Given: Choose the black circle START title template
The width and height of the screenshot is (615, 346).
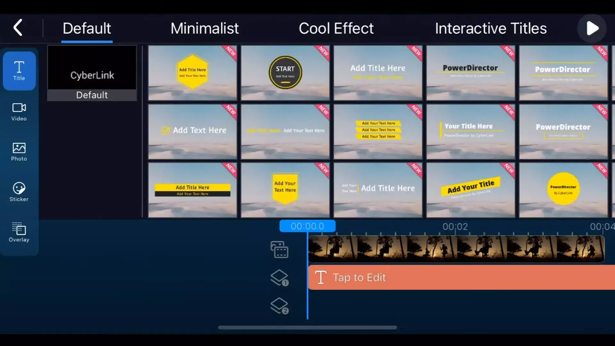Looking at the screenshot, I should click(x=285, y=73).
